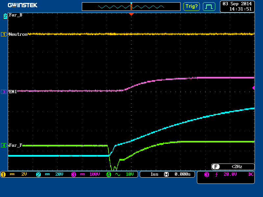Click the Trig? trigger status indicator
The height and width of the screenshot is (197, 263).
[192, 7]
